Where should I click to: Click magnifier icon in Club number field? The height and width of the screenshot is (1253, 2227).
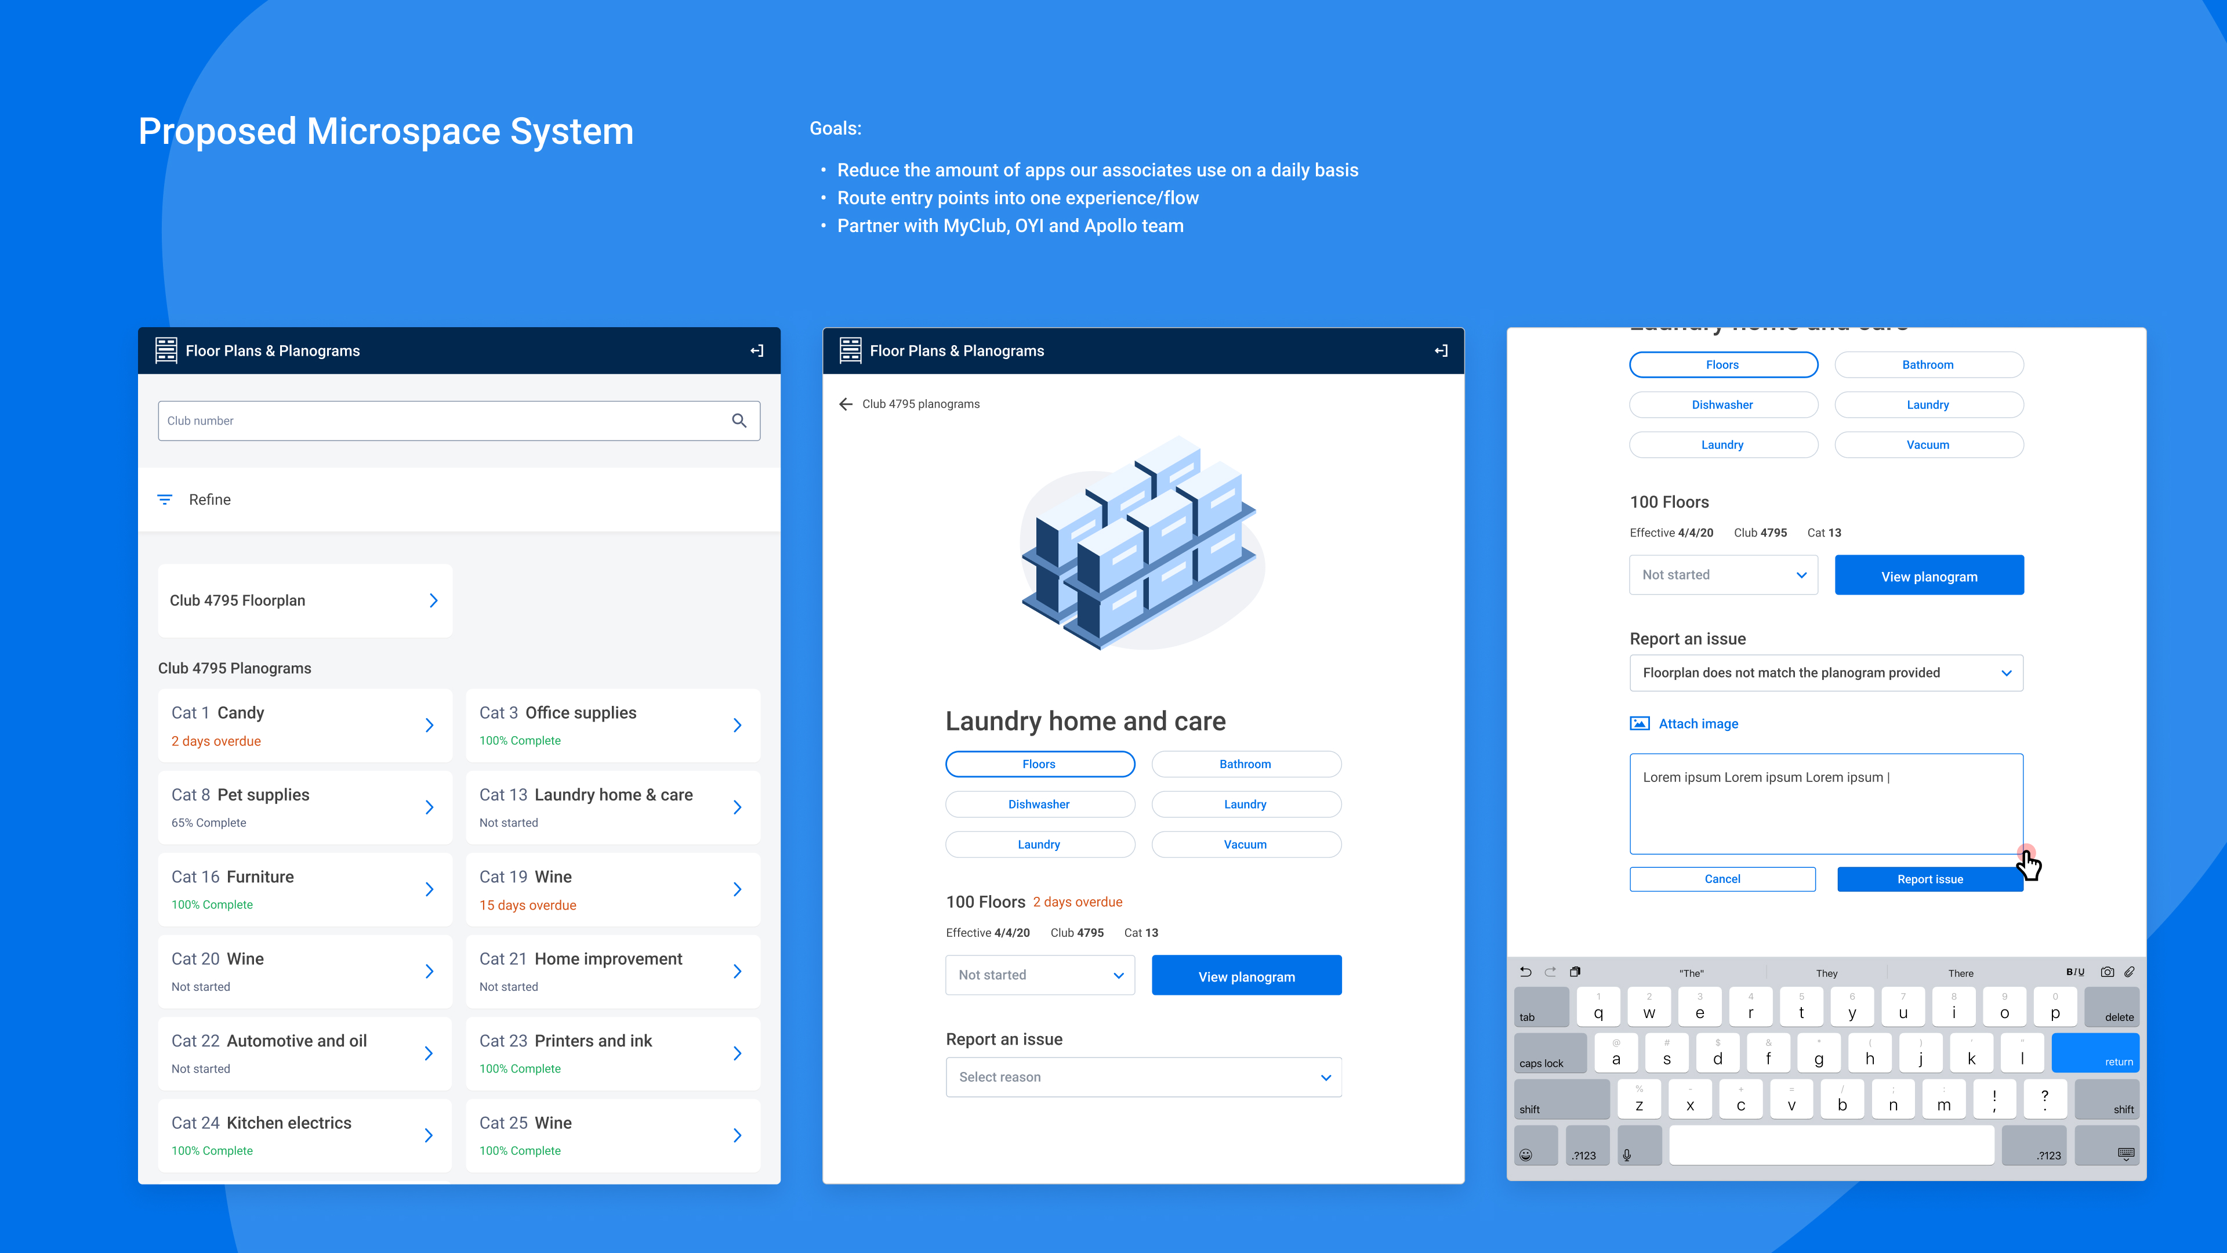[x=739, y=420]
